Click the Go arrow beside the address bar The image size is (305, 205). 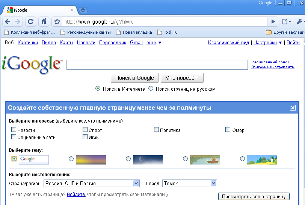(273, 21)
